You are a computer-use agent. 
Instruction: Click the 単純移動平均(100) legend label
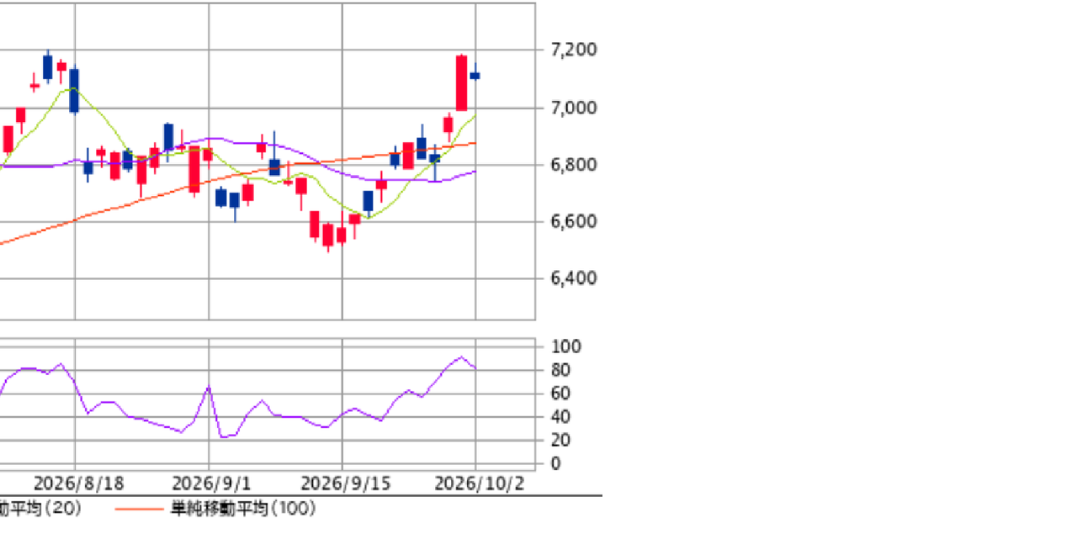244,509
